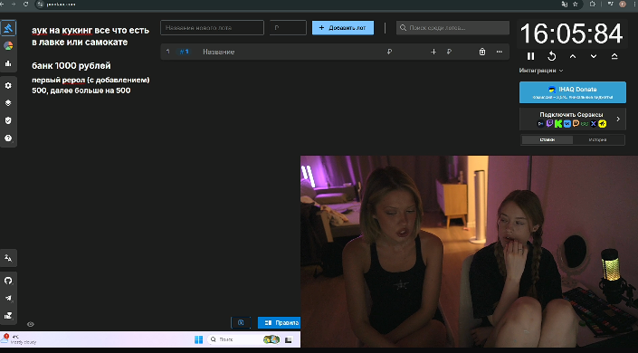The width and height of the screenshot is (638, 353).
Task: Bookmark the page with star icon
Action: (x=576, y=4)
